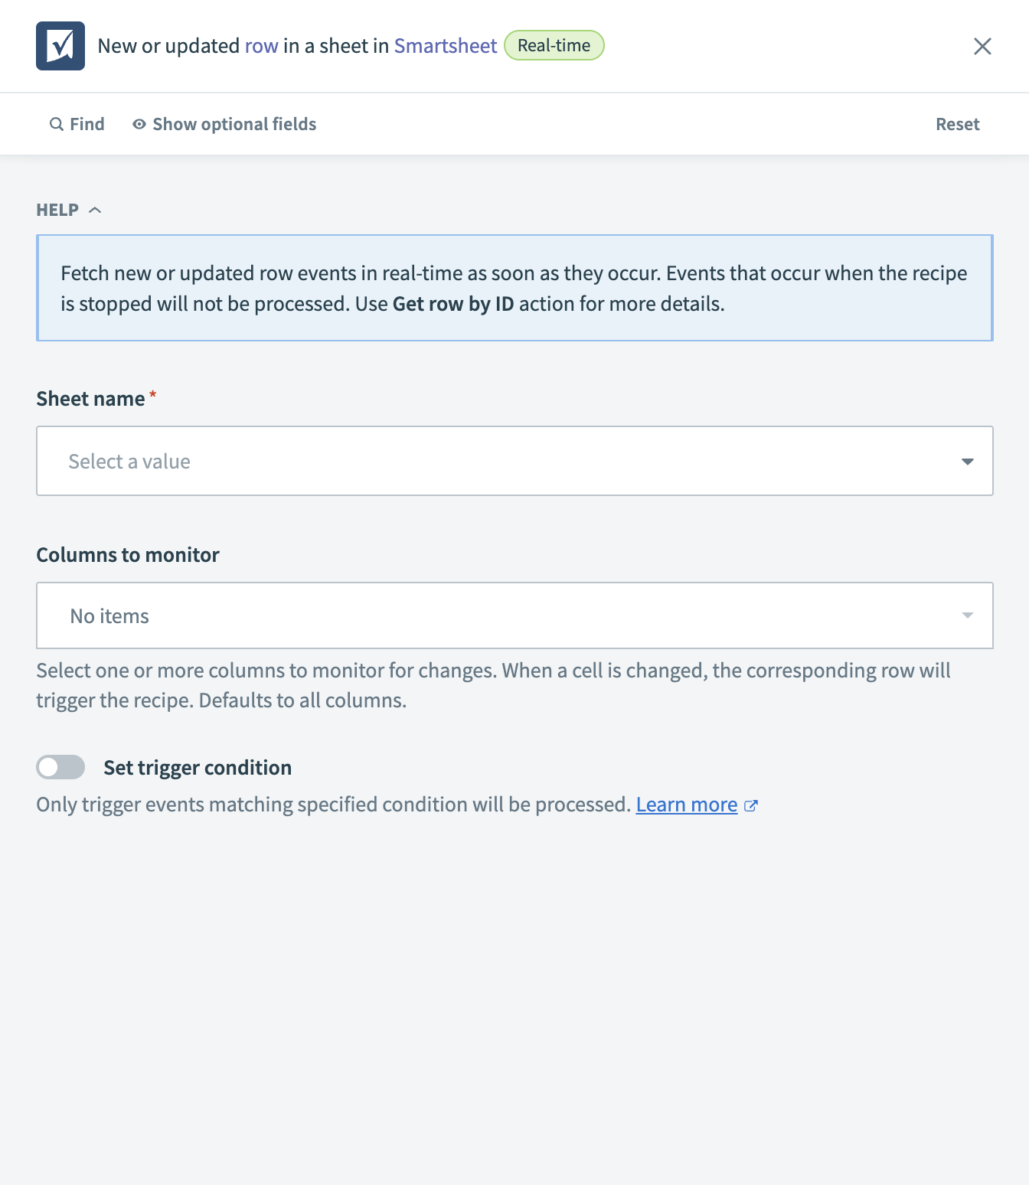Image resolution: width=1029 pixels, height=1185 pixels.
Task: Click the Set trigger condition label
Action: [198, 768]
